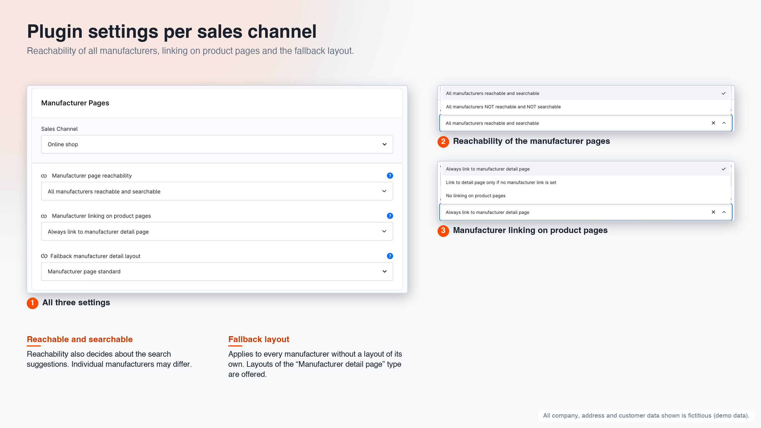This screenshot has width=761, height=428.
Task: Click the 'Fallback layout' heading
Action: [259, 339]
